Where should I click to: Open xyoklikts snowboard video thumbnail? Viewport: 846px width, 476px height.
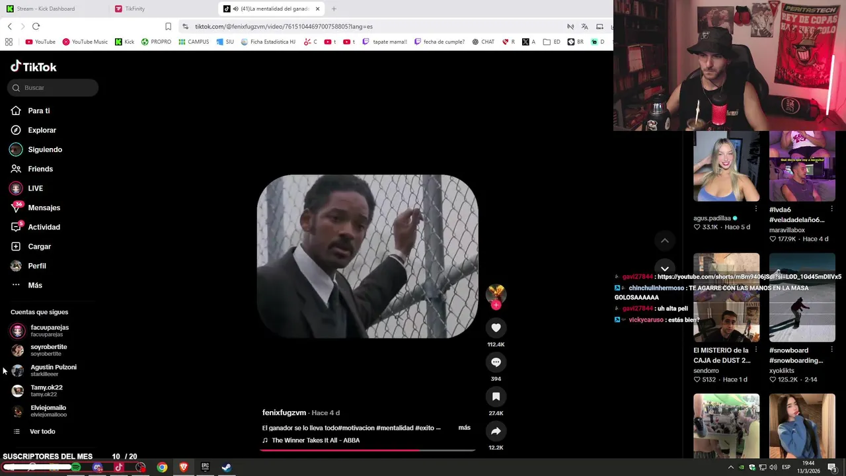click(802, 297)
